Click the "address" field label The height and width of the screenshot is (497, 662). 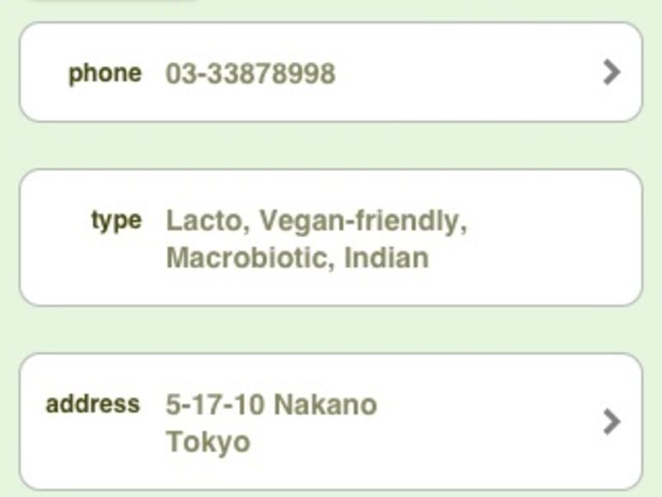pos(93,403)
